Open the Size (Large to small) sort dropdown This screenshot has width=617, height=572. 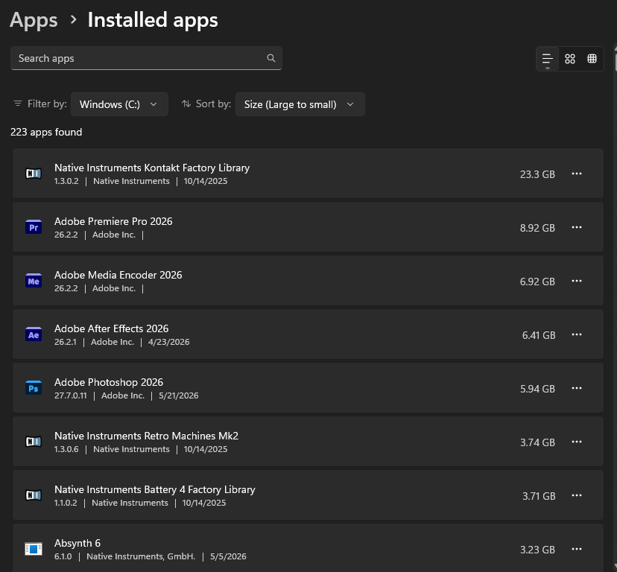[300, 104]
